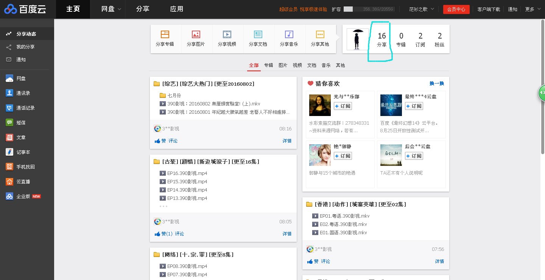Click the umbrella profile avatar thumbnail
Viewport: 545px width, 280px height.
357,39
